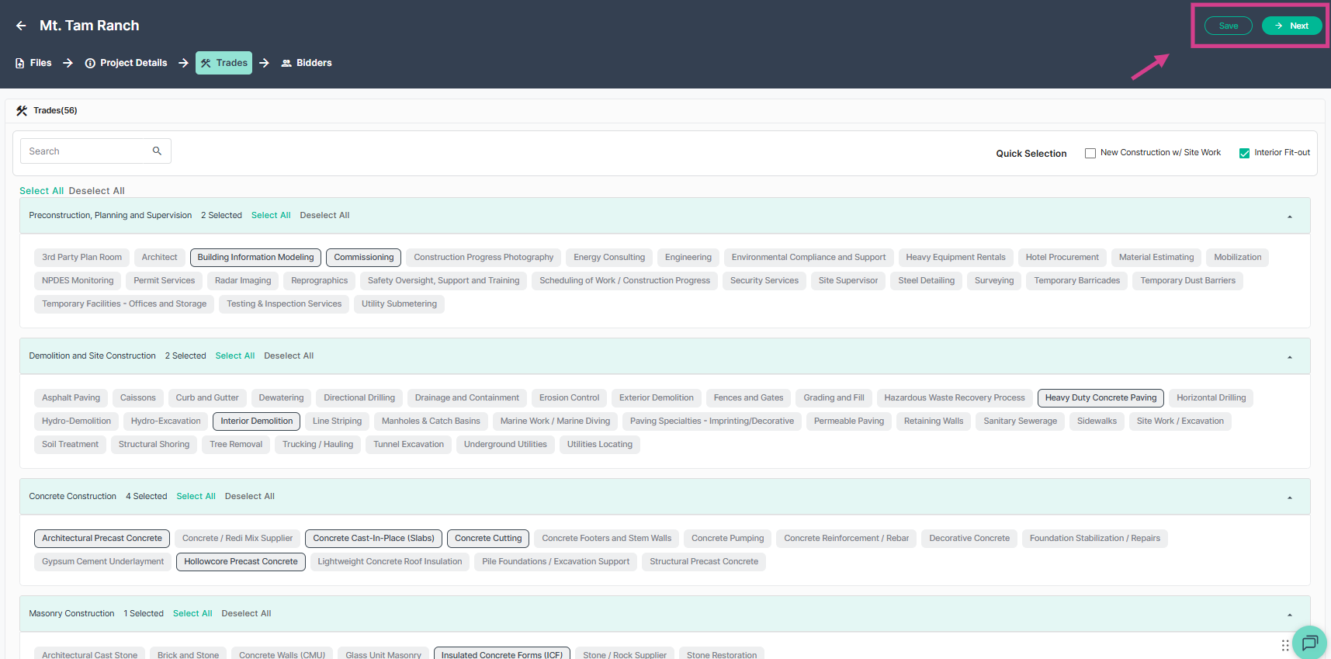Click the Files document icon
The height and width of the screenshot is (659, 1331).
tap(20, 63)
